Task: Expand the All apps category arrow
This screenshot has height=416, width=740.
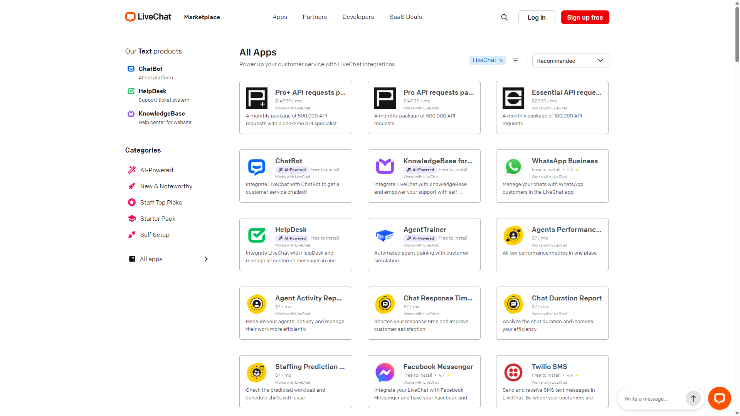Action: click(x=206, y=259)
